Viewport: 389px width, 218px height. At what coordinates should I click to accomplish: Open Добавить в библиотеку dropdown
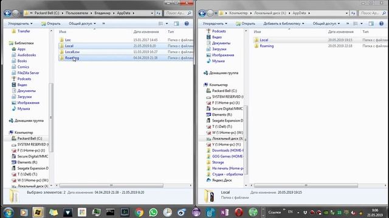coord(284,24)
